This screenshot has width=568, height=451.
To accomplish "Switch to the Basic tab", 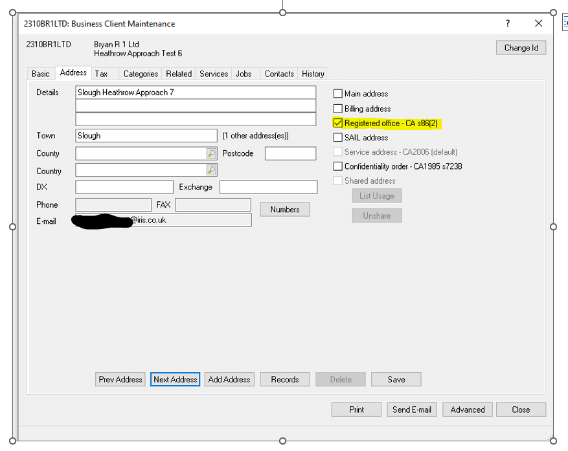I will pyautogui.click(x=41, y=74).
